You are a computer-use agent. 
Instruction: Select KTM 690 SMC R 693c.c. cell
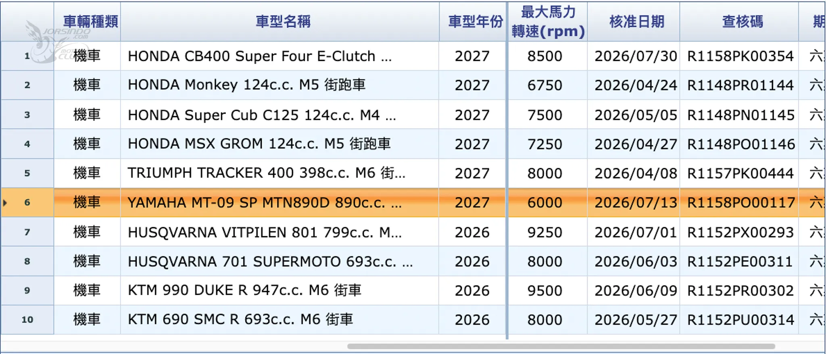coord(280,320)
